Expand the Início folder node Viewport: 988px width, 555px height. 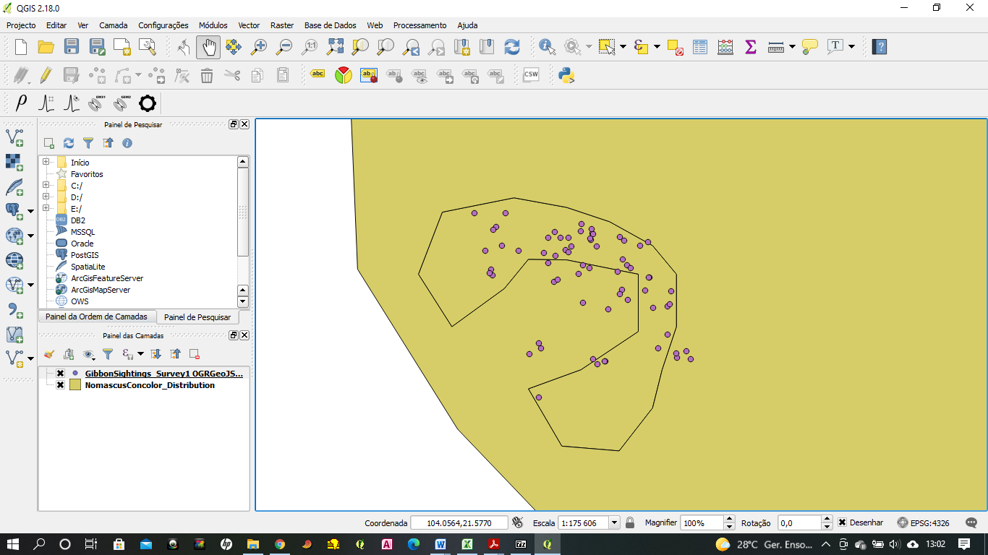click(x=46, y=163)
